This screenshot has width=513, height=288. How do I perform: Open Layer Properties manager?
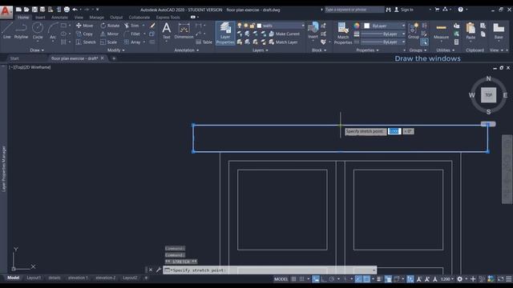pyautogui.click(x=225, y=33)
